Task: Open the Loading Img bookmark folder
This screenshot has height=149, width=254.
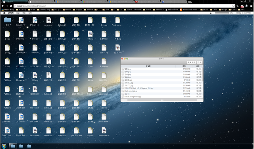Action: coord(44,10)
